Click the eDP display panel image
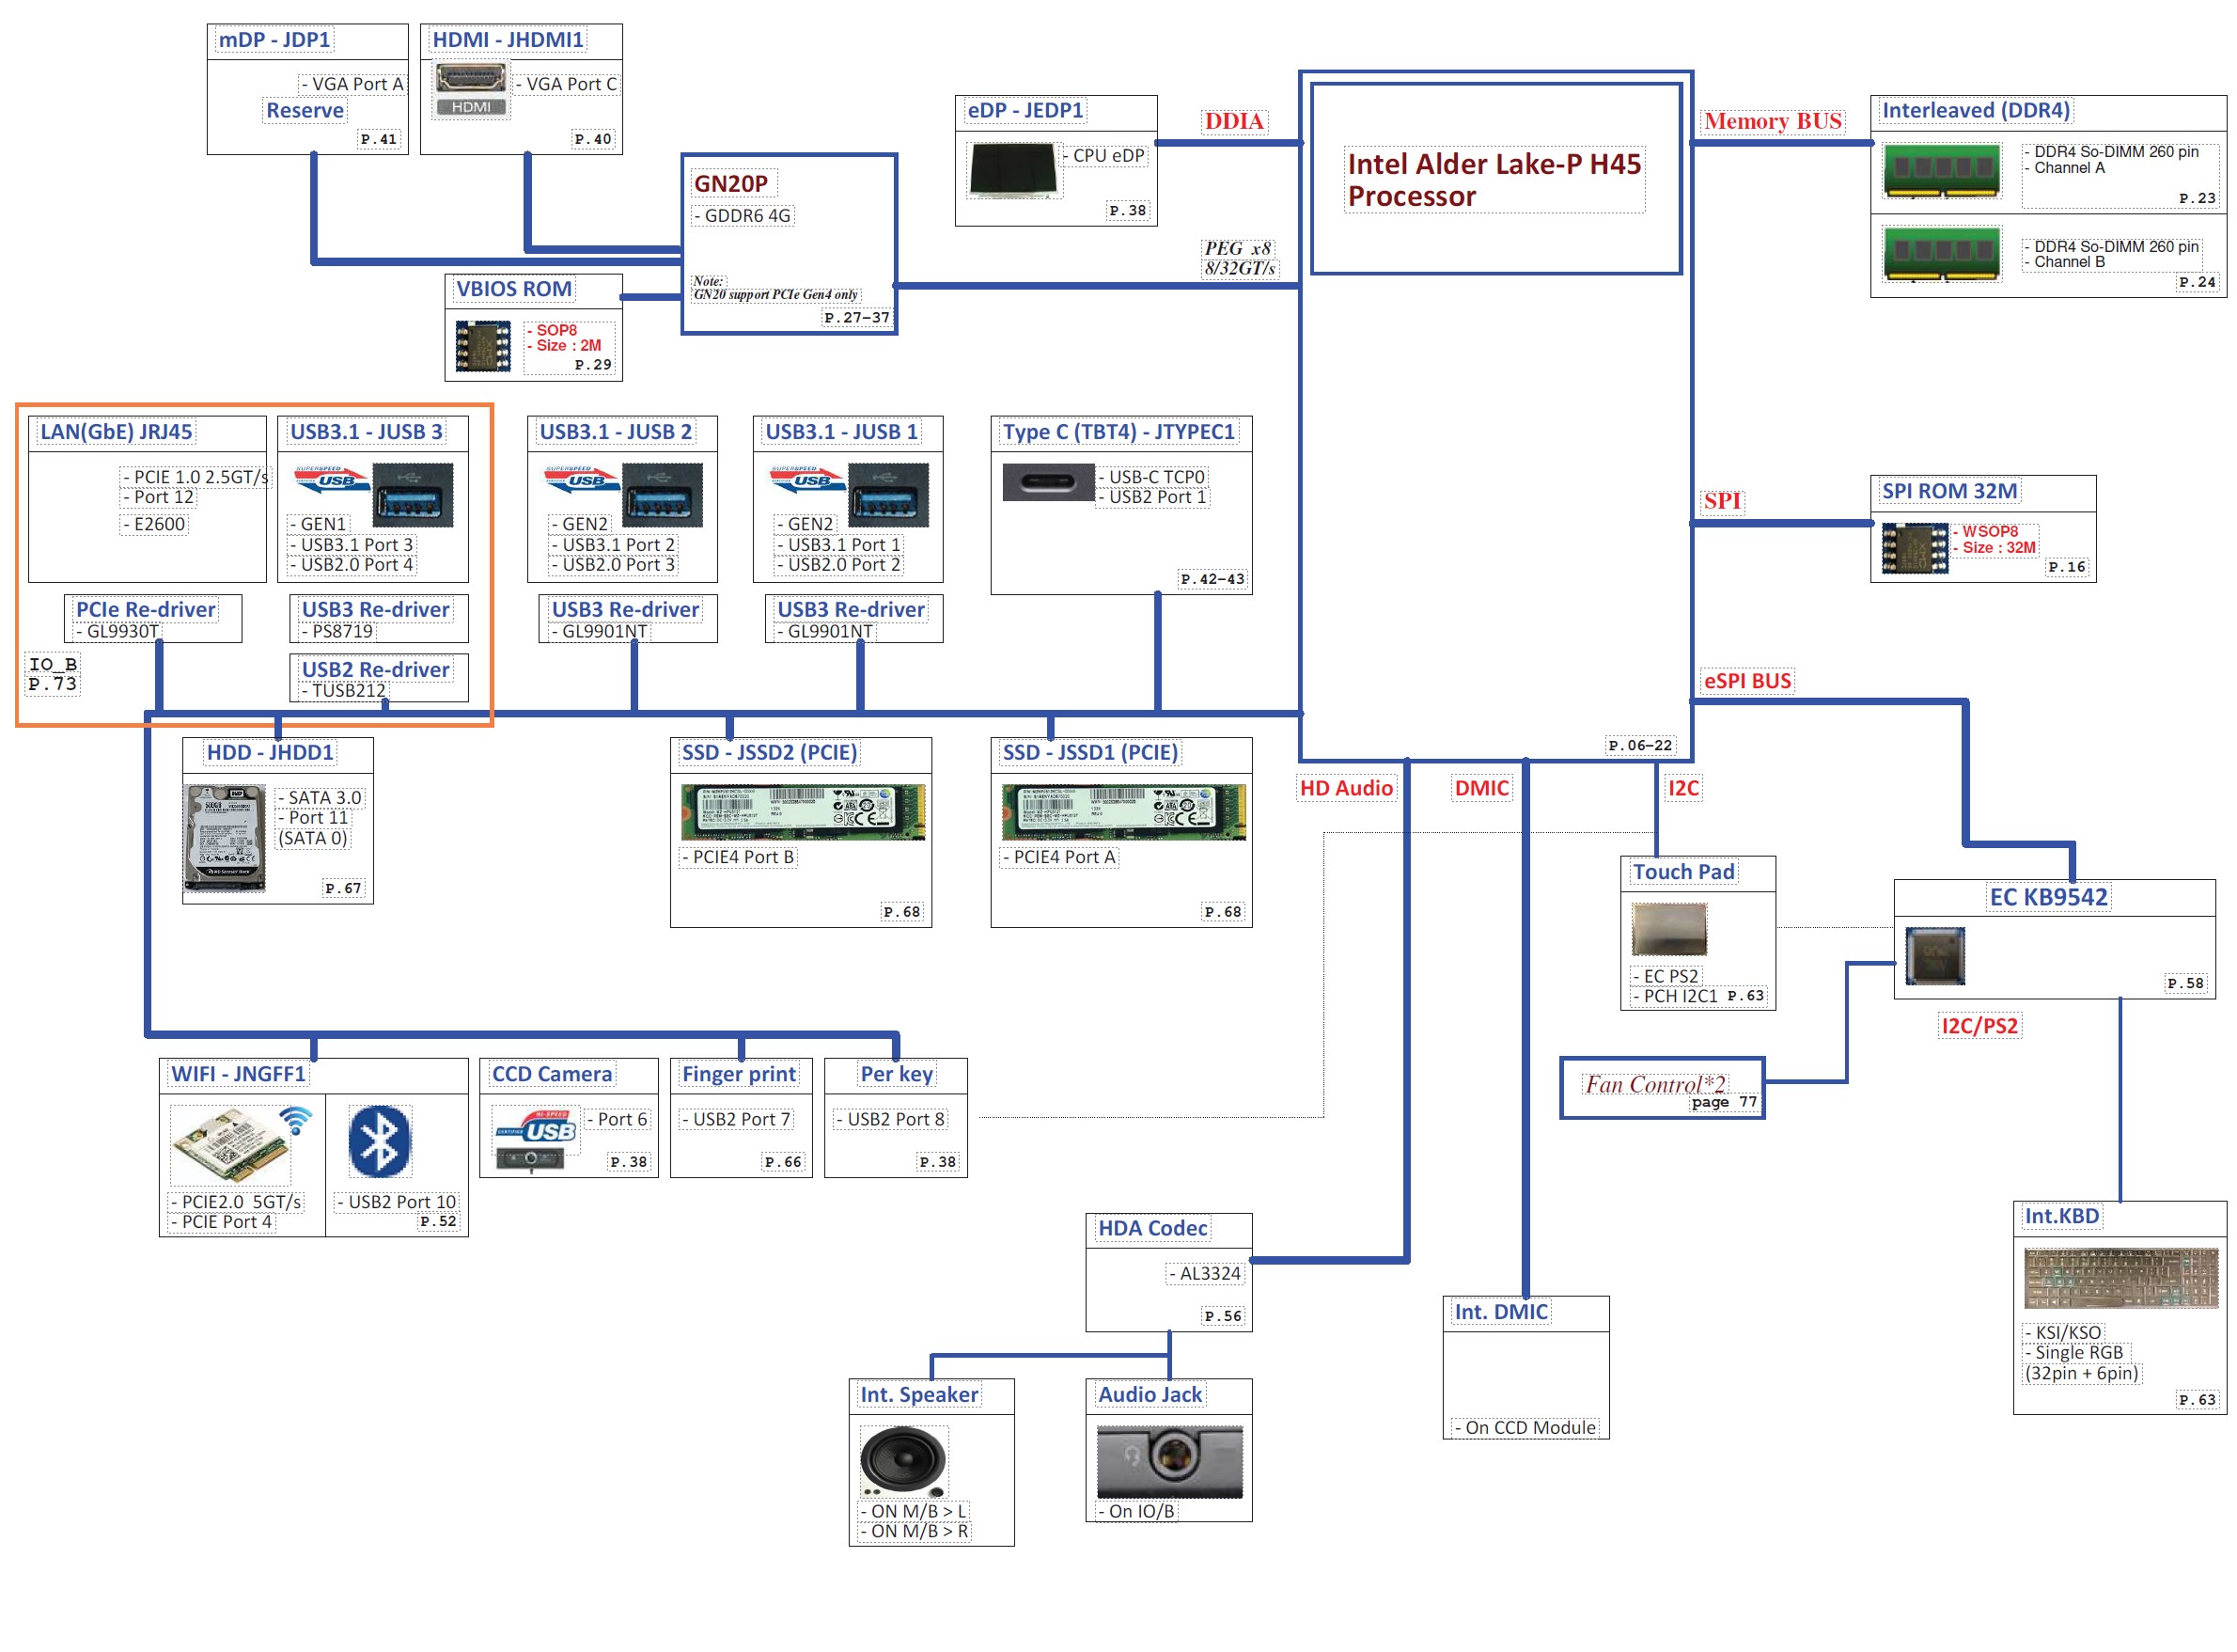 point(1012,170)
